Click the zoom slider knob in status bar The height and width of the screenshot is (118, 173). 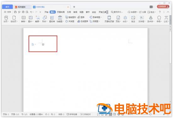pyautogui.click(x=150, y=114)
